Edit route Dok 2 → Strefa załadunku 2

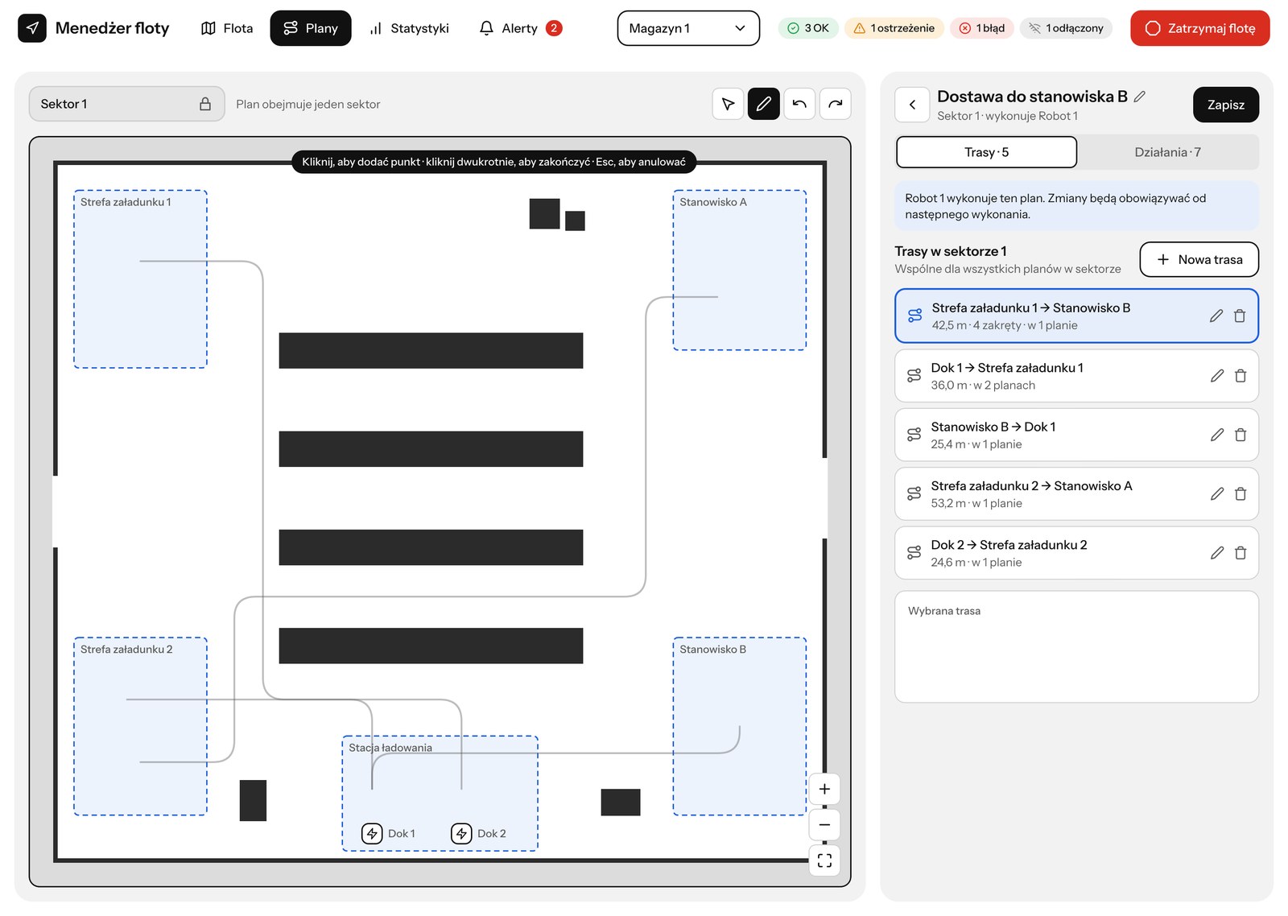point(1217,553)
